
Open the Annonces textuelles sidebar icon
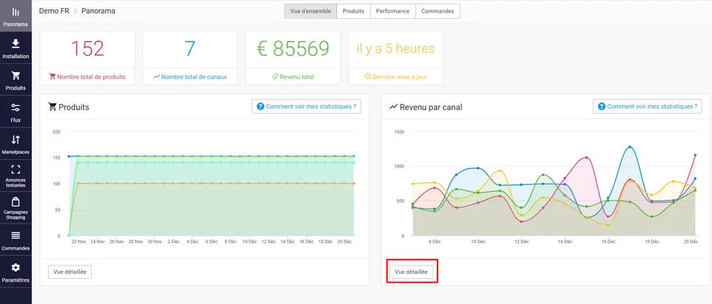[x=16, y=170]
